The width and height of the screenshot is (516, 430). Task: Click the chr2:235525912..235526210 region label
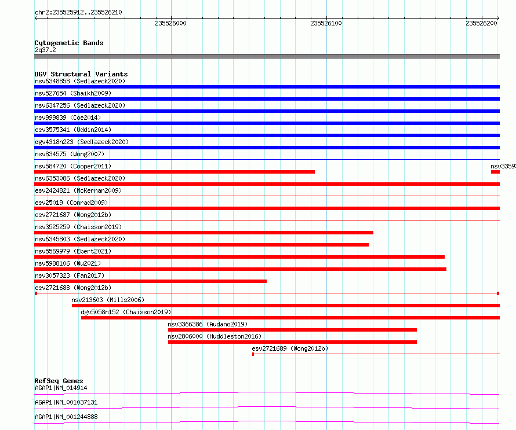coord(78,12)
